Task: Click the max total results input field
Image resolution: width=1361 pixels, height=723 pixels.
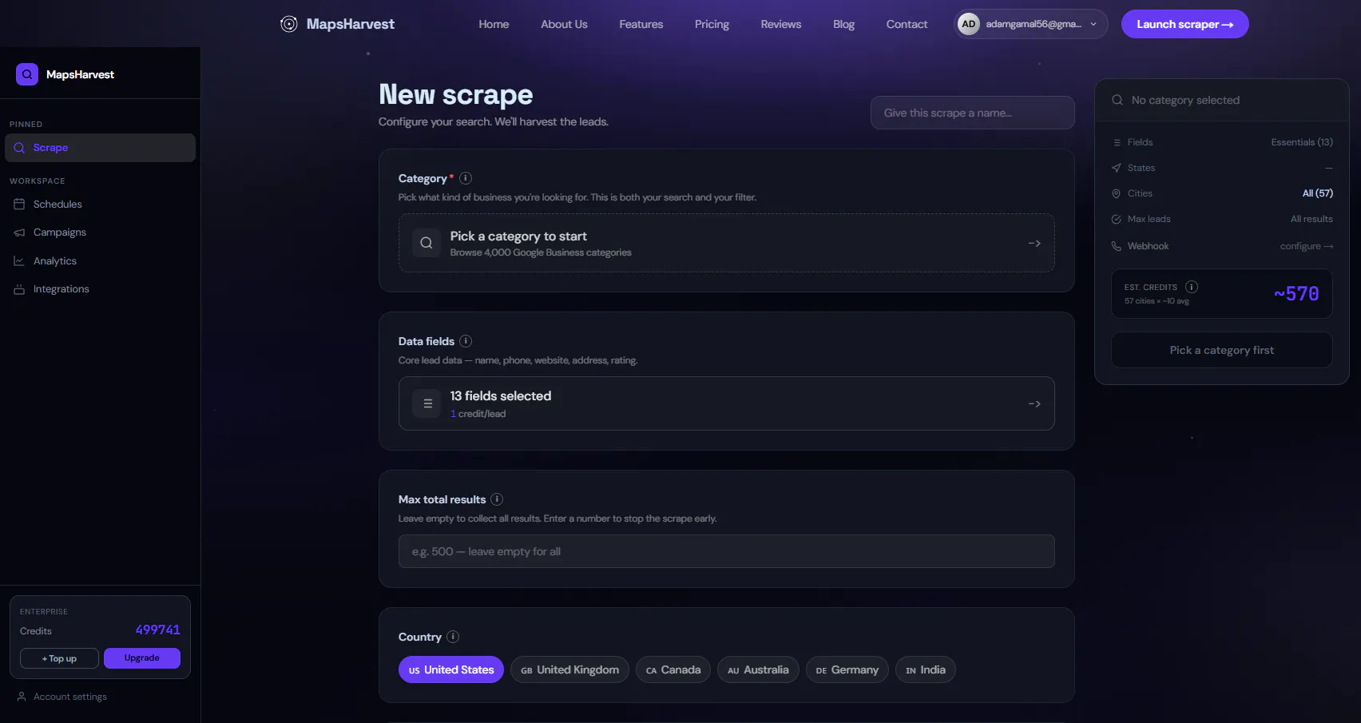Action: click(727, 551)
